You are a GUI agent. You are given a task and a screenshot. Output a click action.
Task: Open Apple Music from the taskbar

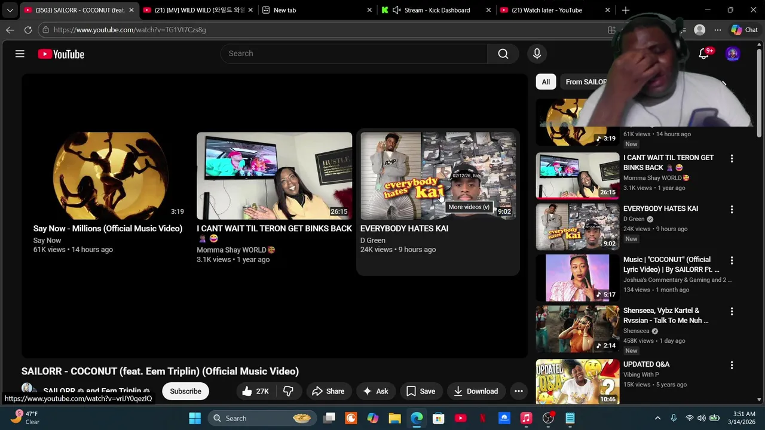pos(526,418)
